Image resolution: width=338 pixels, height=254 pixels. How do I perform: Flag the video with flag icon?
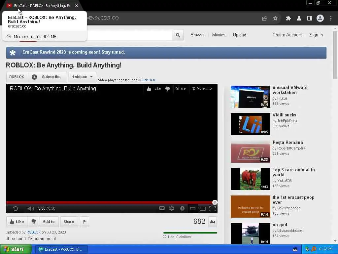point(84,222)
